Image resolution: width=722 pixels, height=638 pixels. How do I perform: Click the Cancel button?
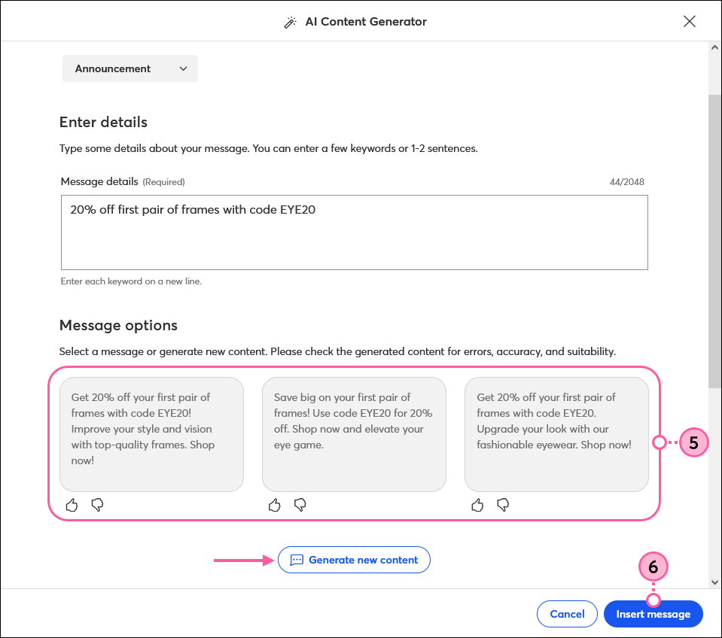click(567, 614)
